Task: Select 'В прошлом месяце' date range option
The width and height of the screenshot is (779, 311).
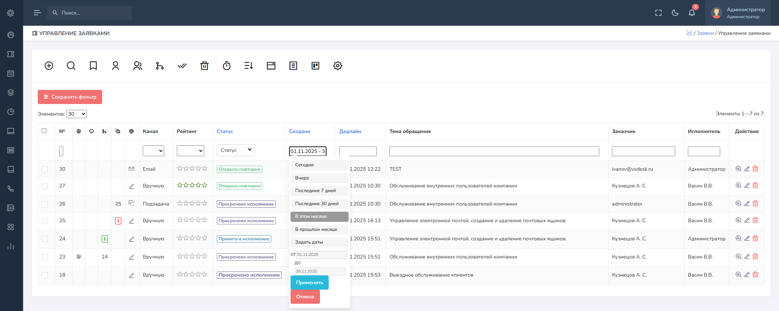Action: pyautogui.click(x=319, y=229)
